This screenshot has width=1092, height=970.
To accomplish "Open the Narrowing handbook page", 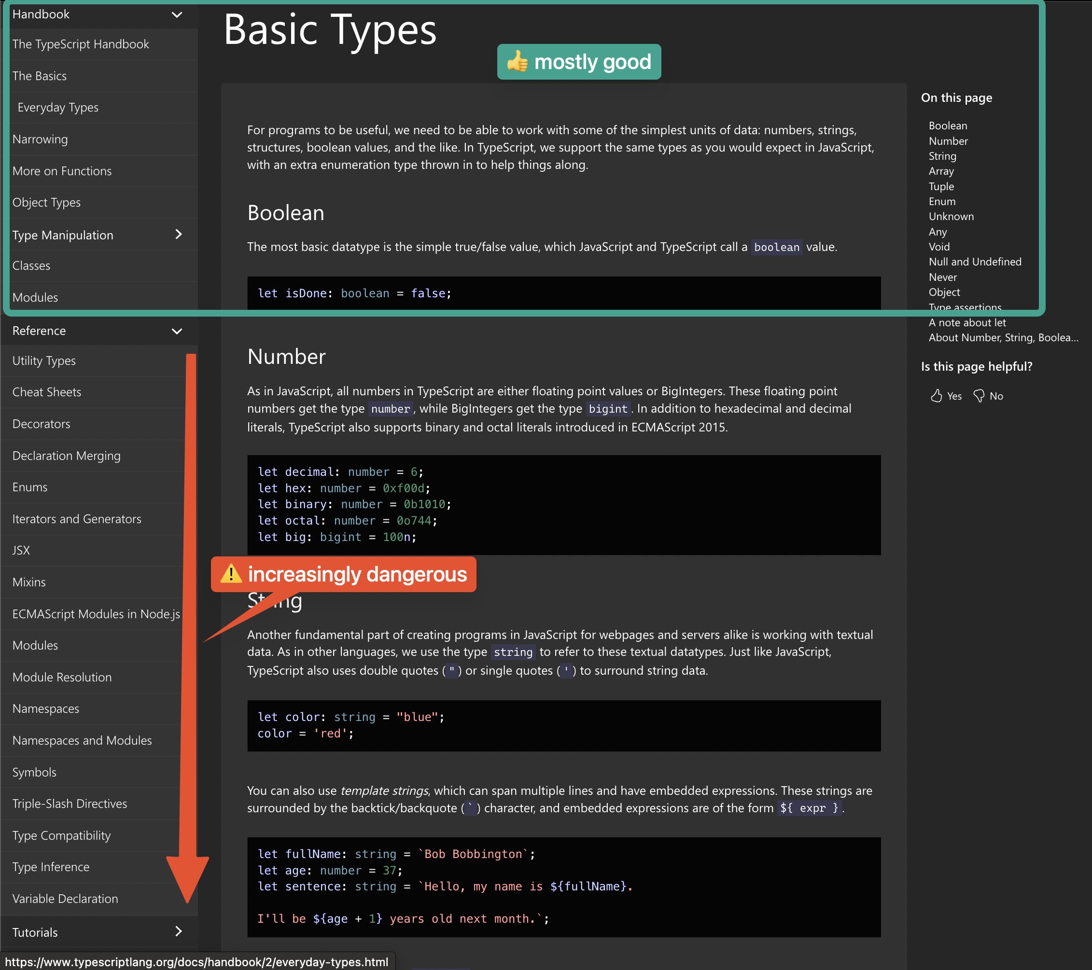I will [x=40, y=139].
